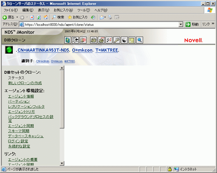Open エージェントトリガ link

click(21, 112)
